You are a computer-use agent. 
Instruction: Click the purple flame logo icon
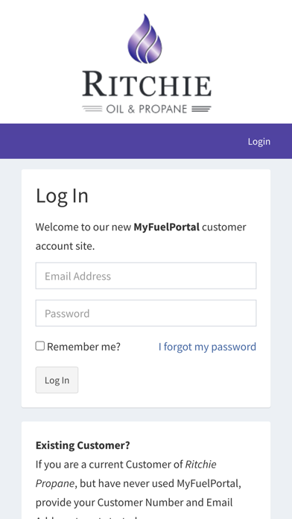point(145,39)
